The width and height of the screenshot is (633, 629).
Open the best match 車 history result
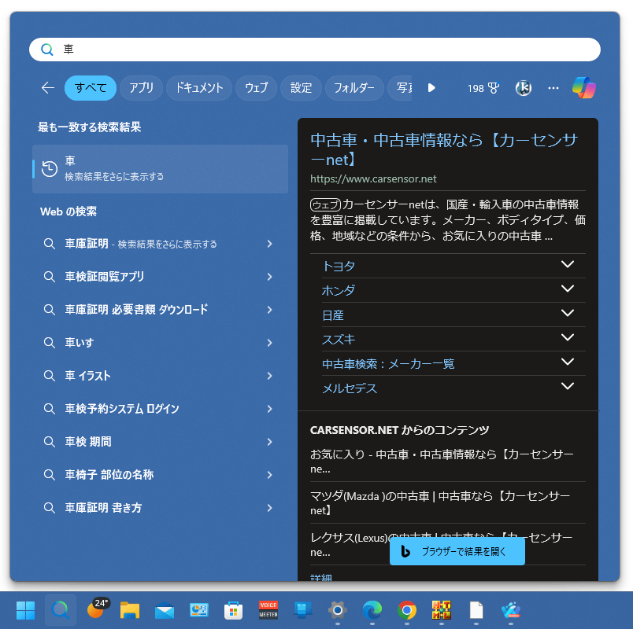pyautogui.click(x=161, y=168)
